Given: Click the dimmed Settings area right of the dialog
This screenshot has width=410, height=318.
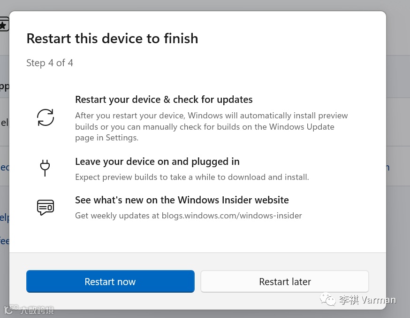Looking at the screenshot, I should click(398, 117).
